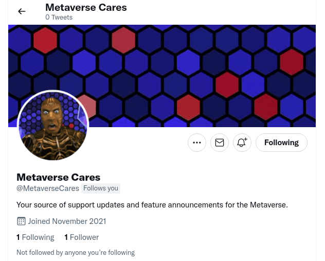Go back using the left arrow
The image size is (325, 261).
point(22,11)
